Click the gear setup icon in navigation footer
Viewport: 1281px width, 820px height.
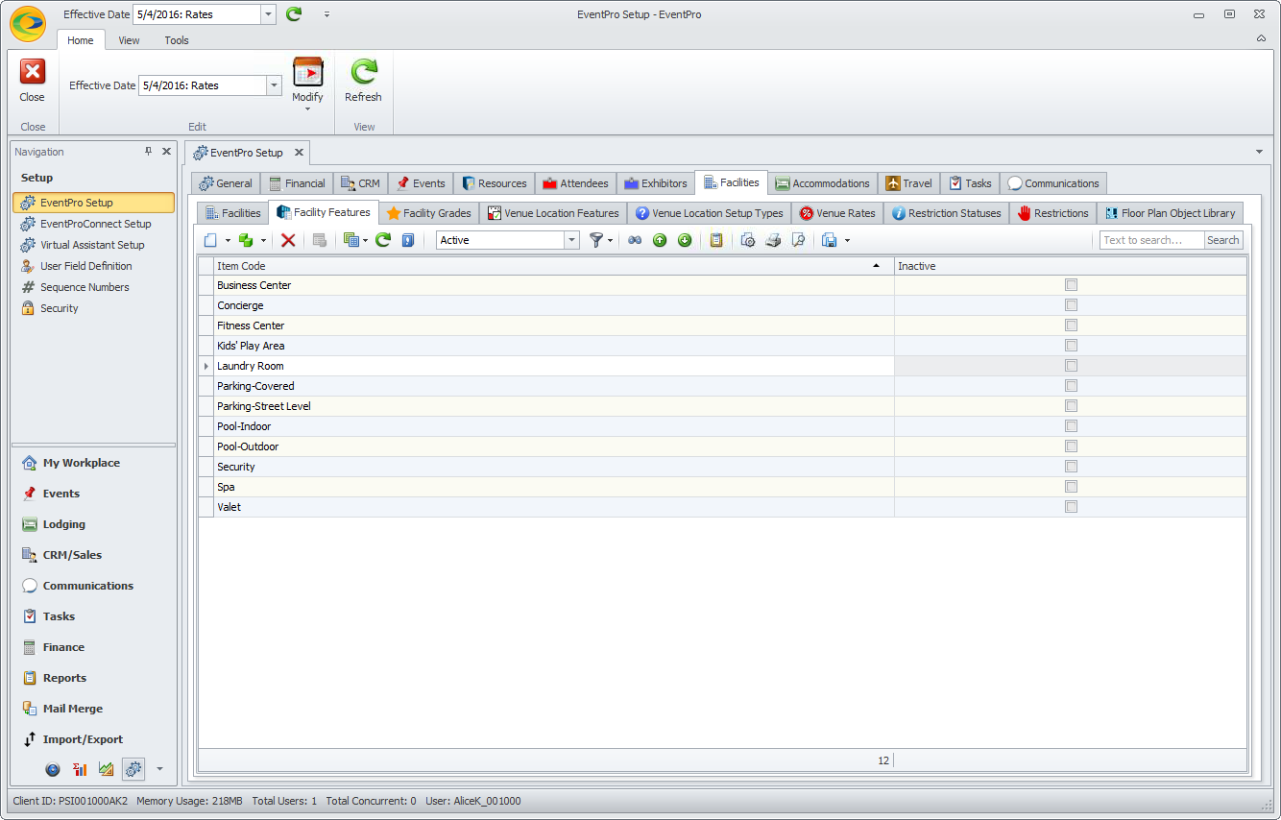click(x=133, y=769)
